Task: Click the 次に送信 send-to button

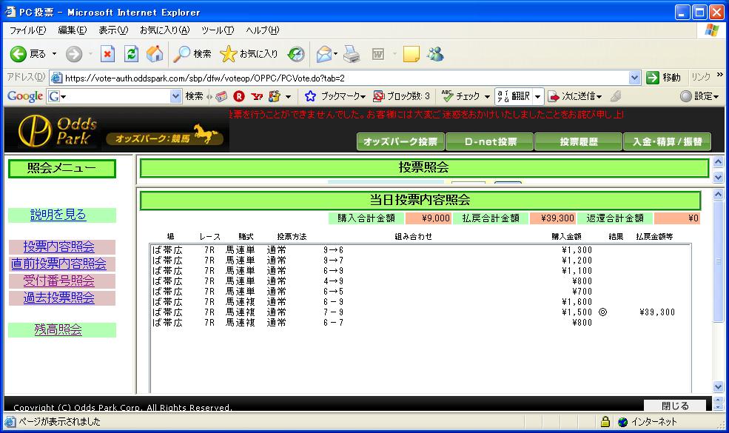Action: [574, 96]
